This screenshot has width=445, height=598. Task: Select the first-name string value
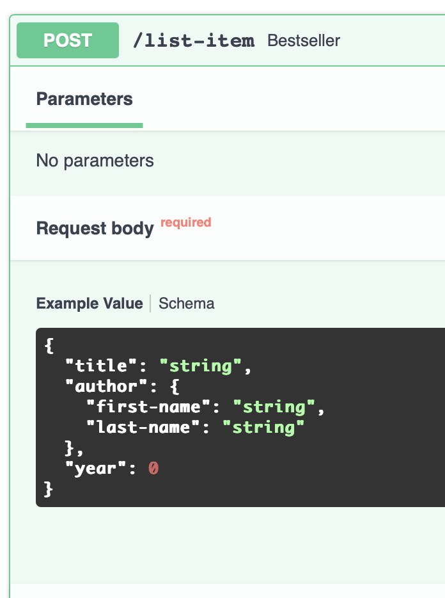(275, 406)
